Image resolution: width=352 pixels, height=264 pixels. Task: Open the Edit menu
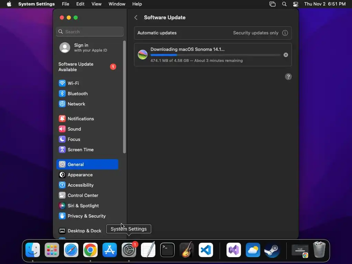(x=80, y=4)
